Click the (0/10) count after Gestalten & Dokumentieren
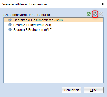This screenshot has width=107, height=97. point(59,20)
